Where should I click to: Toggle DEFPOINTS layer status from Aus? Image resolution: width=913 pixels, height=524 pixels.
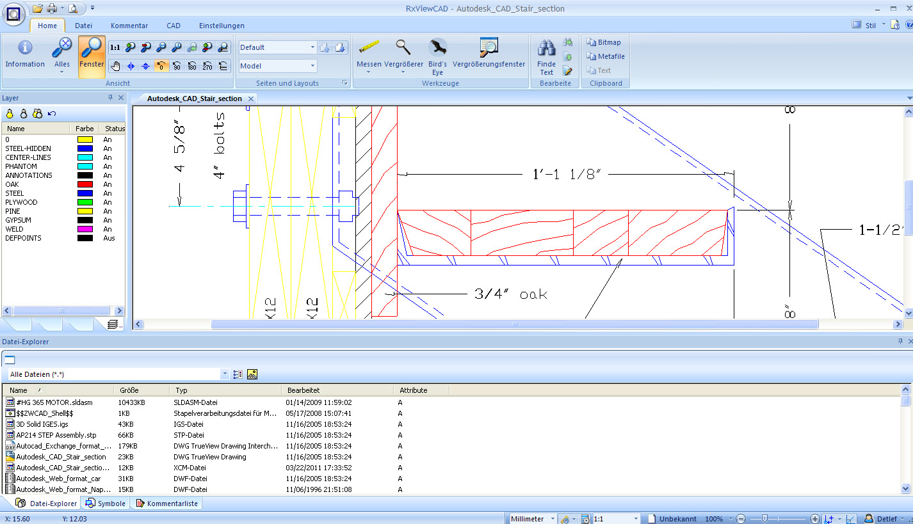pyautogui.click(x=109, y=238)
